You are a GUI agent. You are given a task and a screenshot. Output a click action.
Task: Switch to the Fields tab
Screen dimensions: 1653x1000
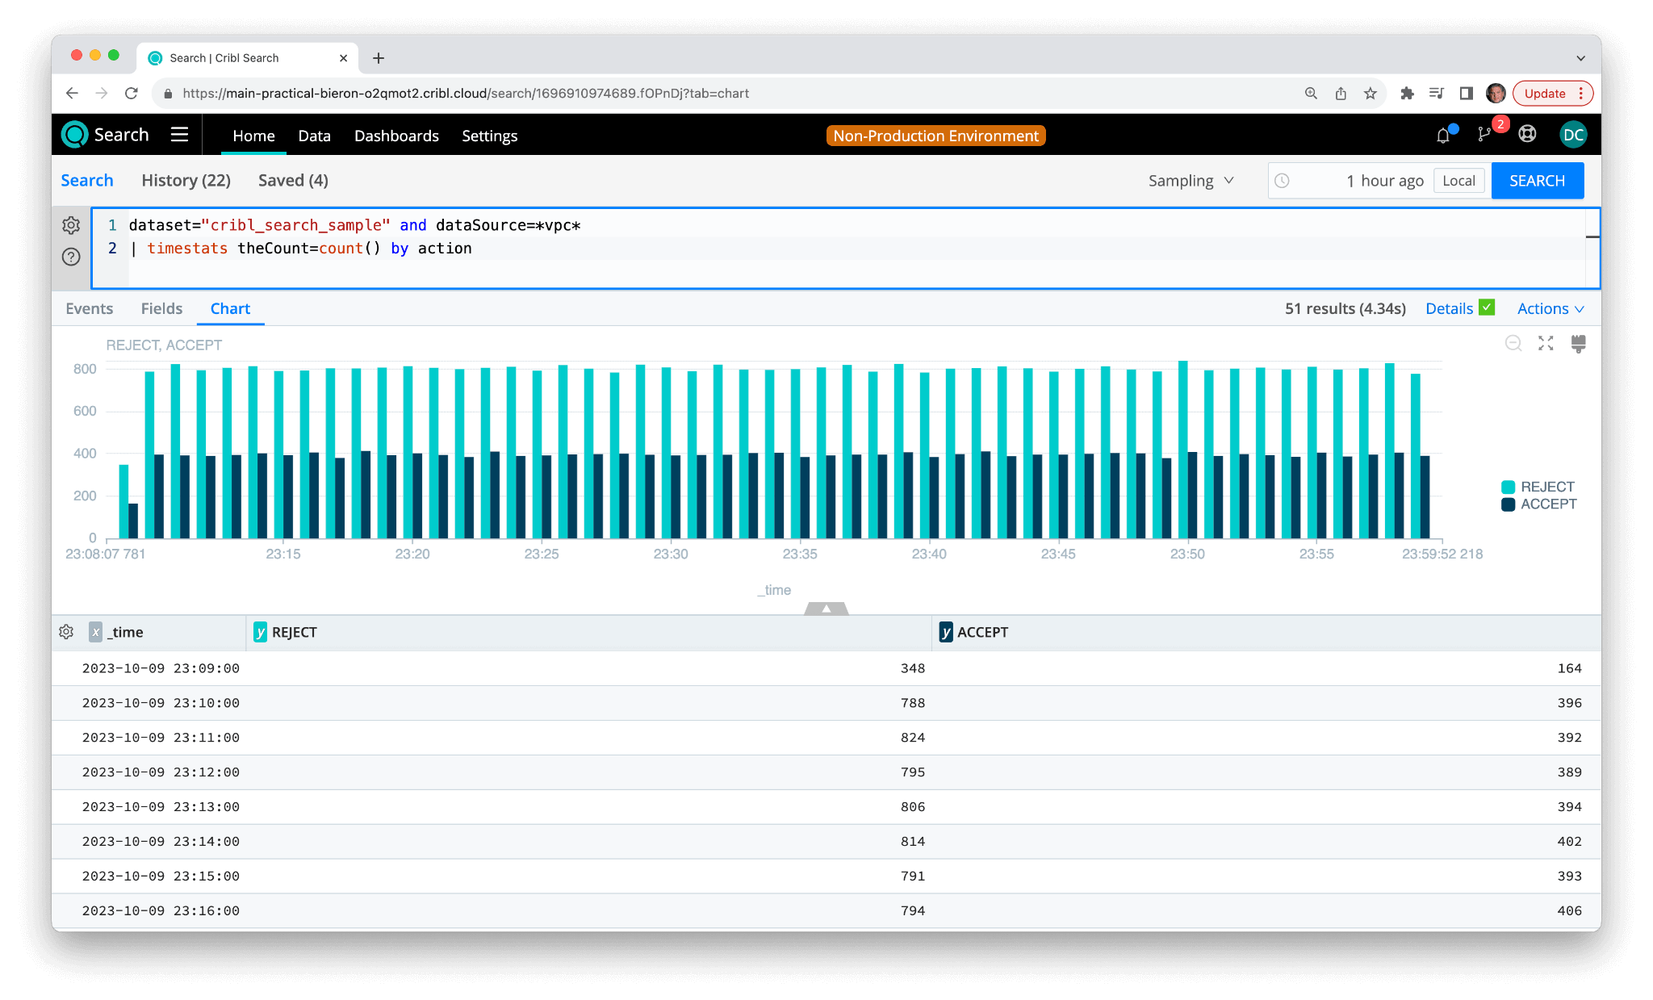(161, 308)
